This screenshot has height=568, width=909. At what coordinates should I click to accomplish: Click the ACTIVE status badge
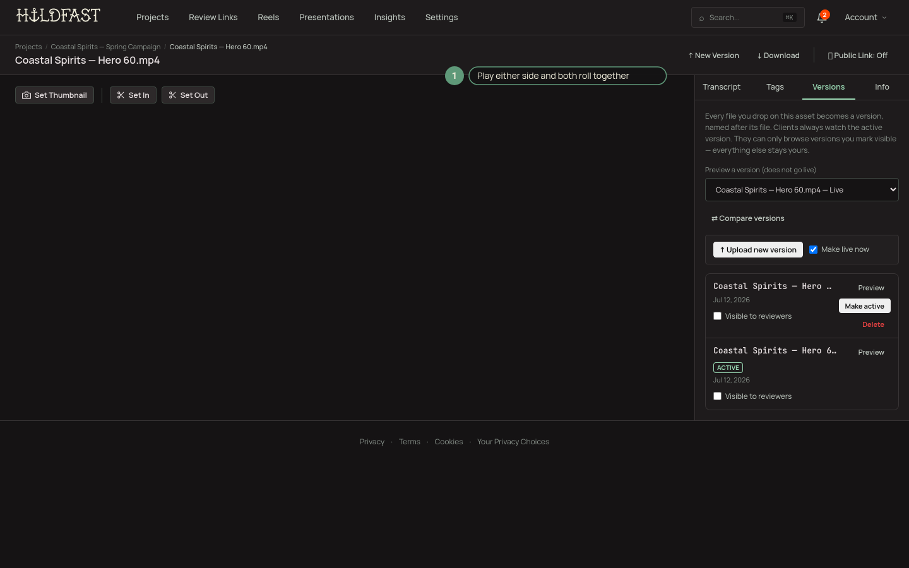click(x=728, y=367)
